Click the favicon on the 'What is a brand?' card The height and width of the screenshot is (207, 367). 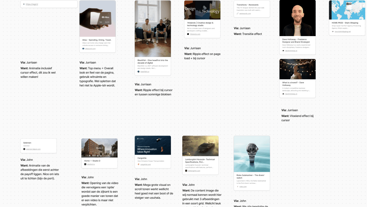[284, 94]
